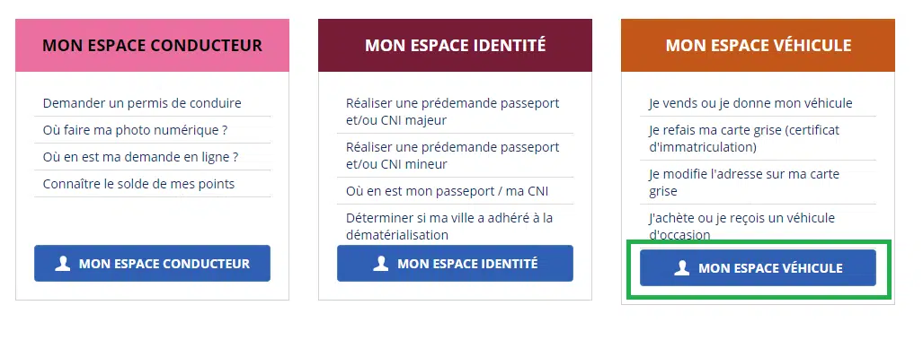
Task: Click the user icon in Mon Espace Conducteur button
Action: pyautogui.click(x=62, y=264)
